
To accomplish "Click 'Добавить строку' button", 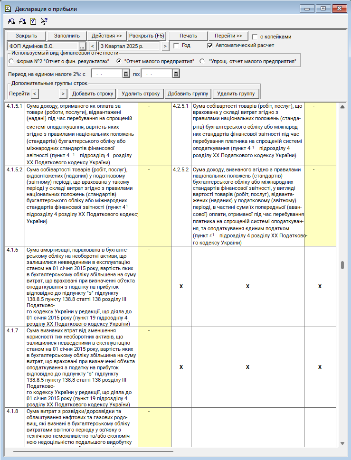I will pyautogui.click(x=93, y=94).
